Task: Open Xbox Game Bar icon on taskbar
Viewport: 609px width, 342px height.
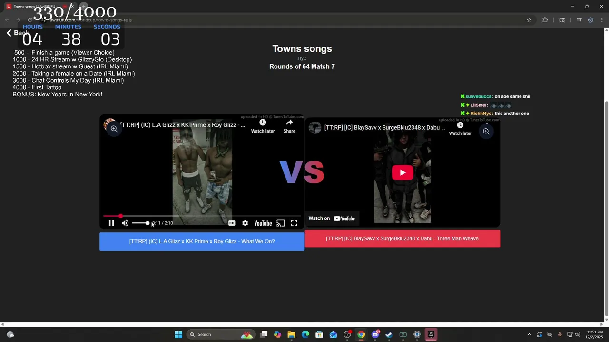Action: click(403, 334)
